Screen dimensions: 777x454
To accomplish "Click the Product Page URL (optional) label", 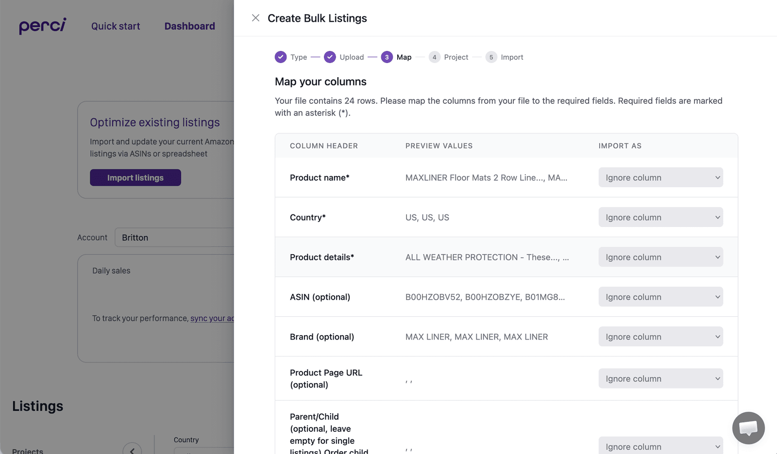I will pyautogui.click(x=326, y=378).
